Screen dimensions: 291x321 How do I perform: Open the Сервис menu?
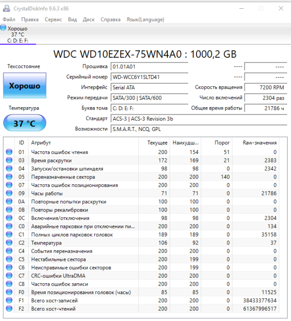[53, 19]
